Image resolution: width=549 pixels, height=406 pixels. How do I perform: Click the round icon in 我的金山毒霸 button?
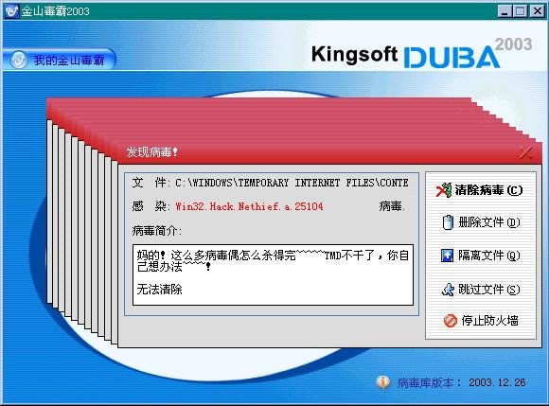pyautogui.click(x=18, y=60)
